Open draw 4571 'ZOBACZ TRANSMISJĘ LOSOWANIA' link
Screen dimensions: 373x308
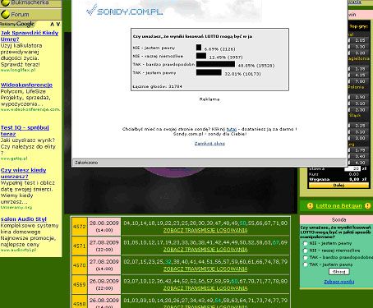point(205,250)
